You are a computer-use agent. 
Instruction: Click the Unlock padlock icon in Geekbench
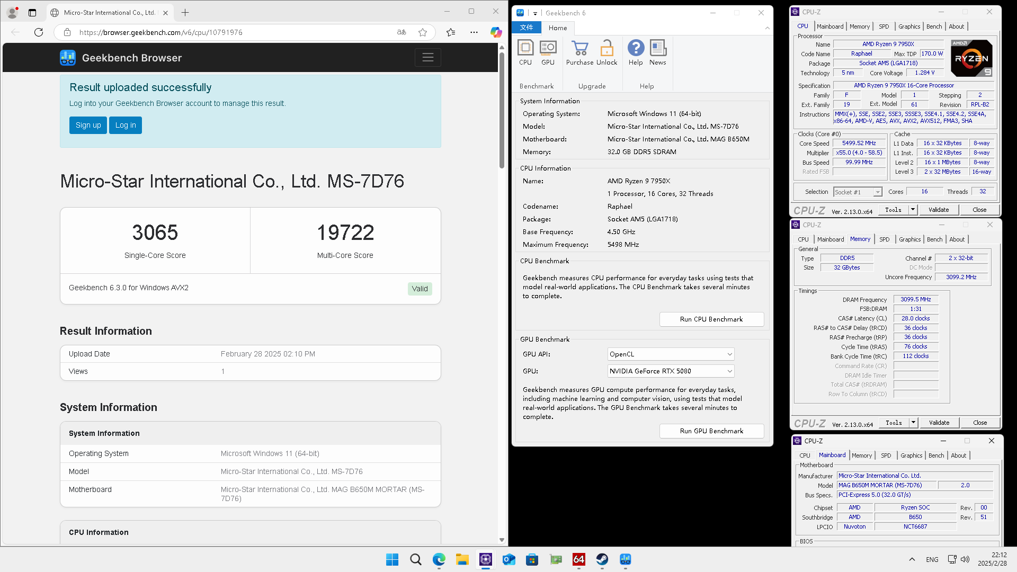point(606,52)
